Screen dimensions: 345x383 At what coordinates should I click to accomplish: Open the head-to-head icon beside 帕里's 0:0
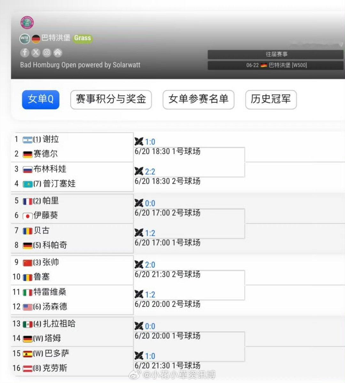point(139,203)
